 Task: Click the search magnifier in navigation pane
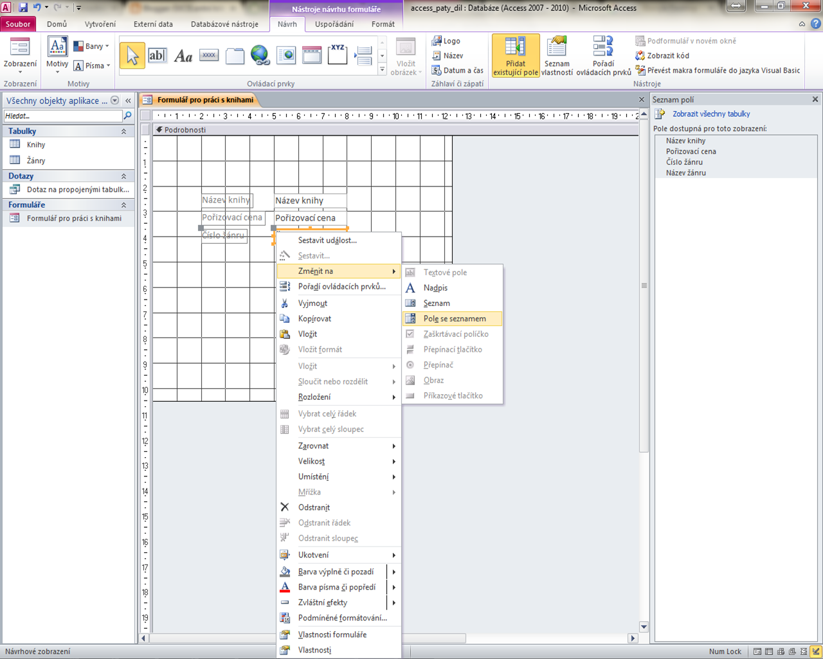[127, 116]
